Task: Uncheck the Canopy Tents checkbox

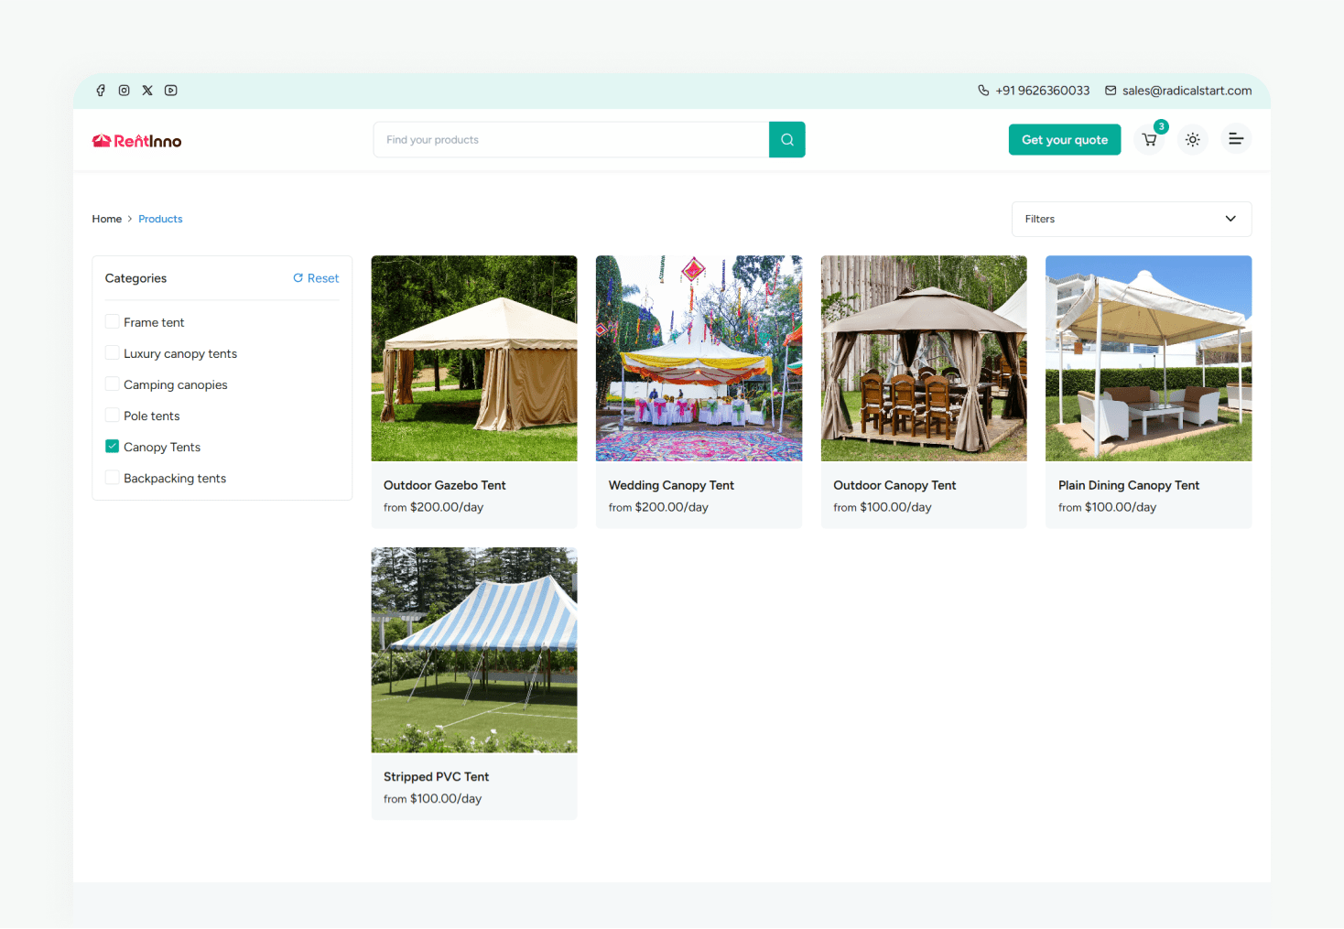Action: pos(112,446)
